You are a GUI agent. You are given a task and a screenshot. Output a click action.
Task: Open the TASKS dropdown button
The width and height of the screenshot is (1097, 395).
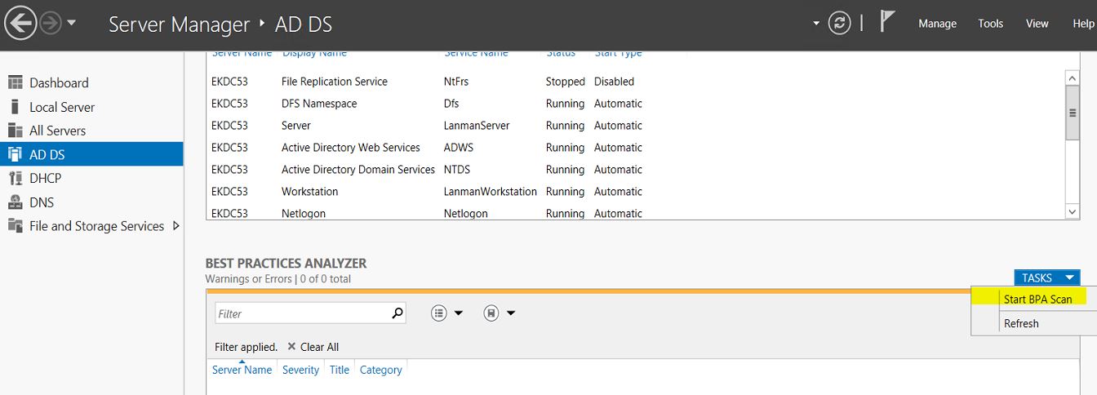[1047, 277]
